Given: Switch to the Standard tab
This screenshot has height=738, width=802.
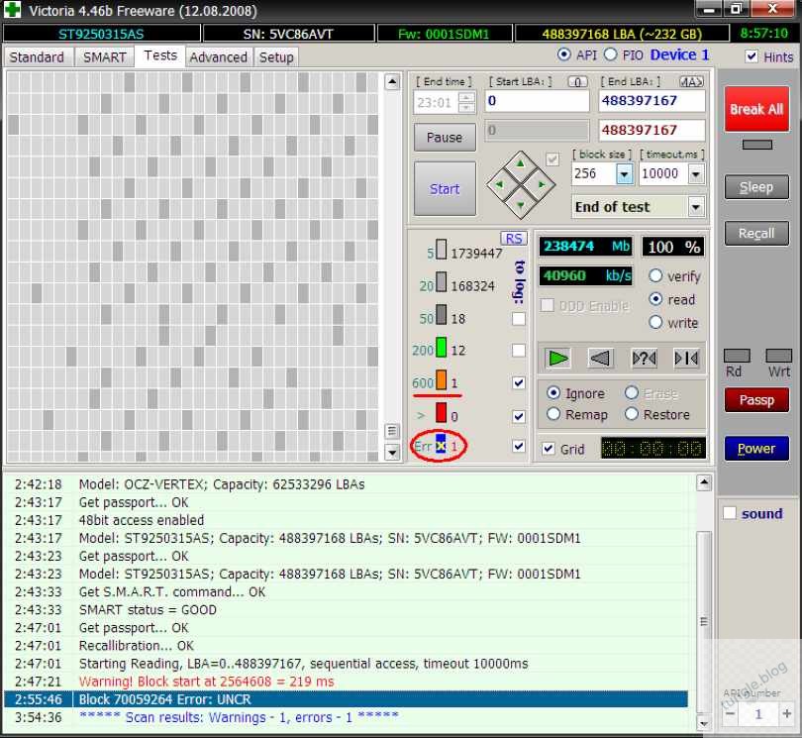Looking at the screenshot, I should pyautogui.click(x=37, y=56).
